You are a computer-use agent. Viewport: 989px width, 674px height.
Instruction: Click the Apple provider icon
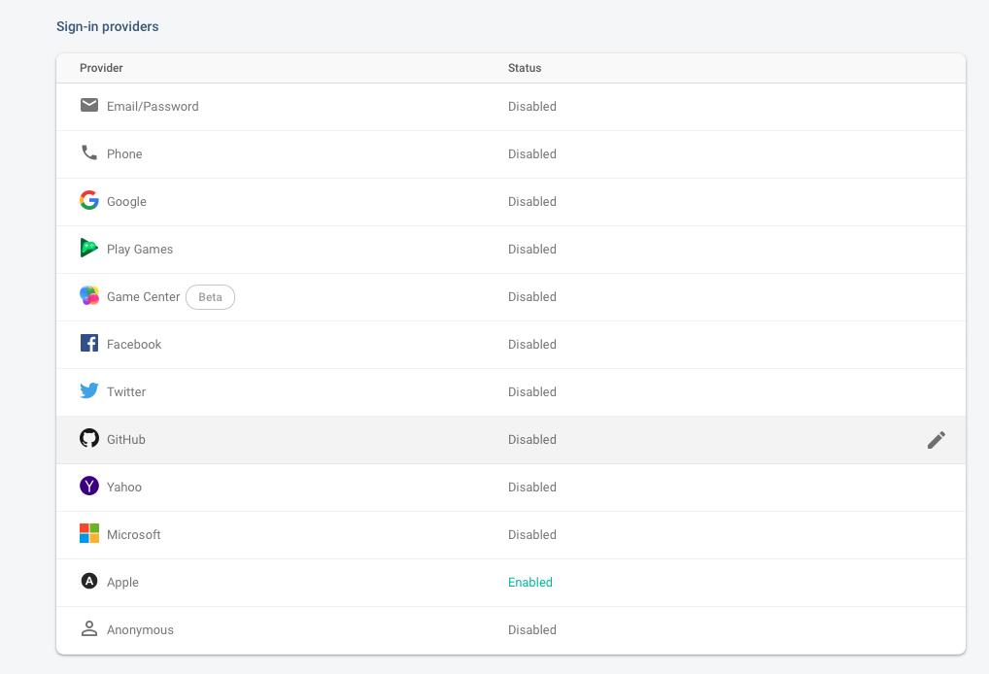[x=89, y=581]
